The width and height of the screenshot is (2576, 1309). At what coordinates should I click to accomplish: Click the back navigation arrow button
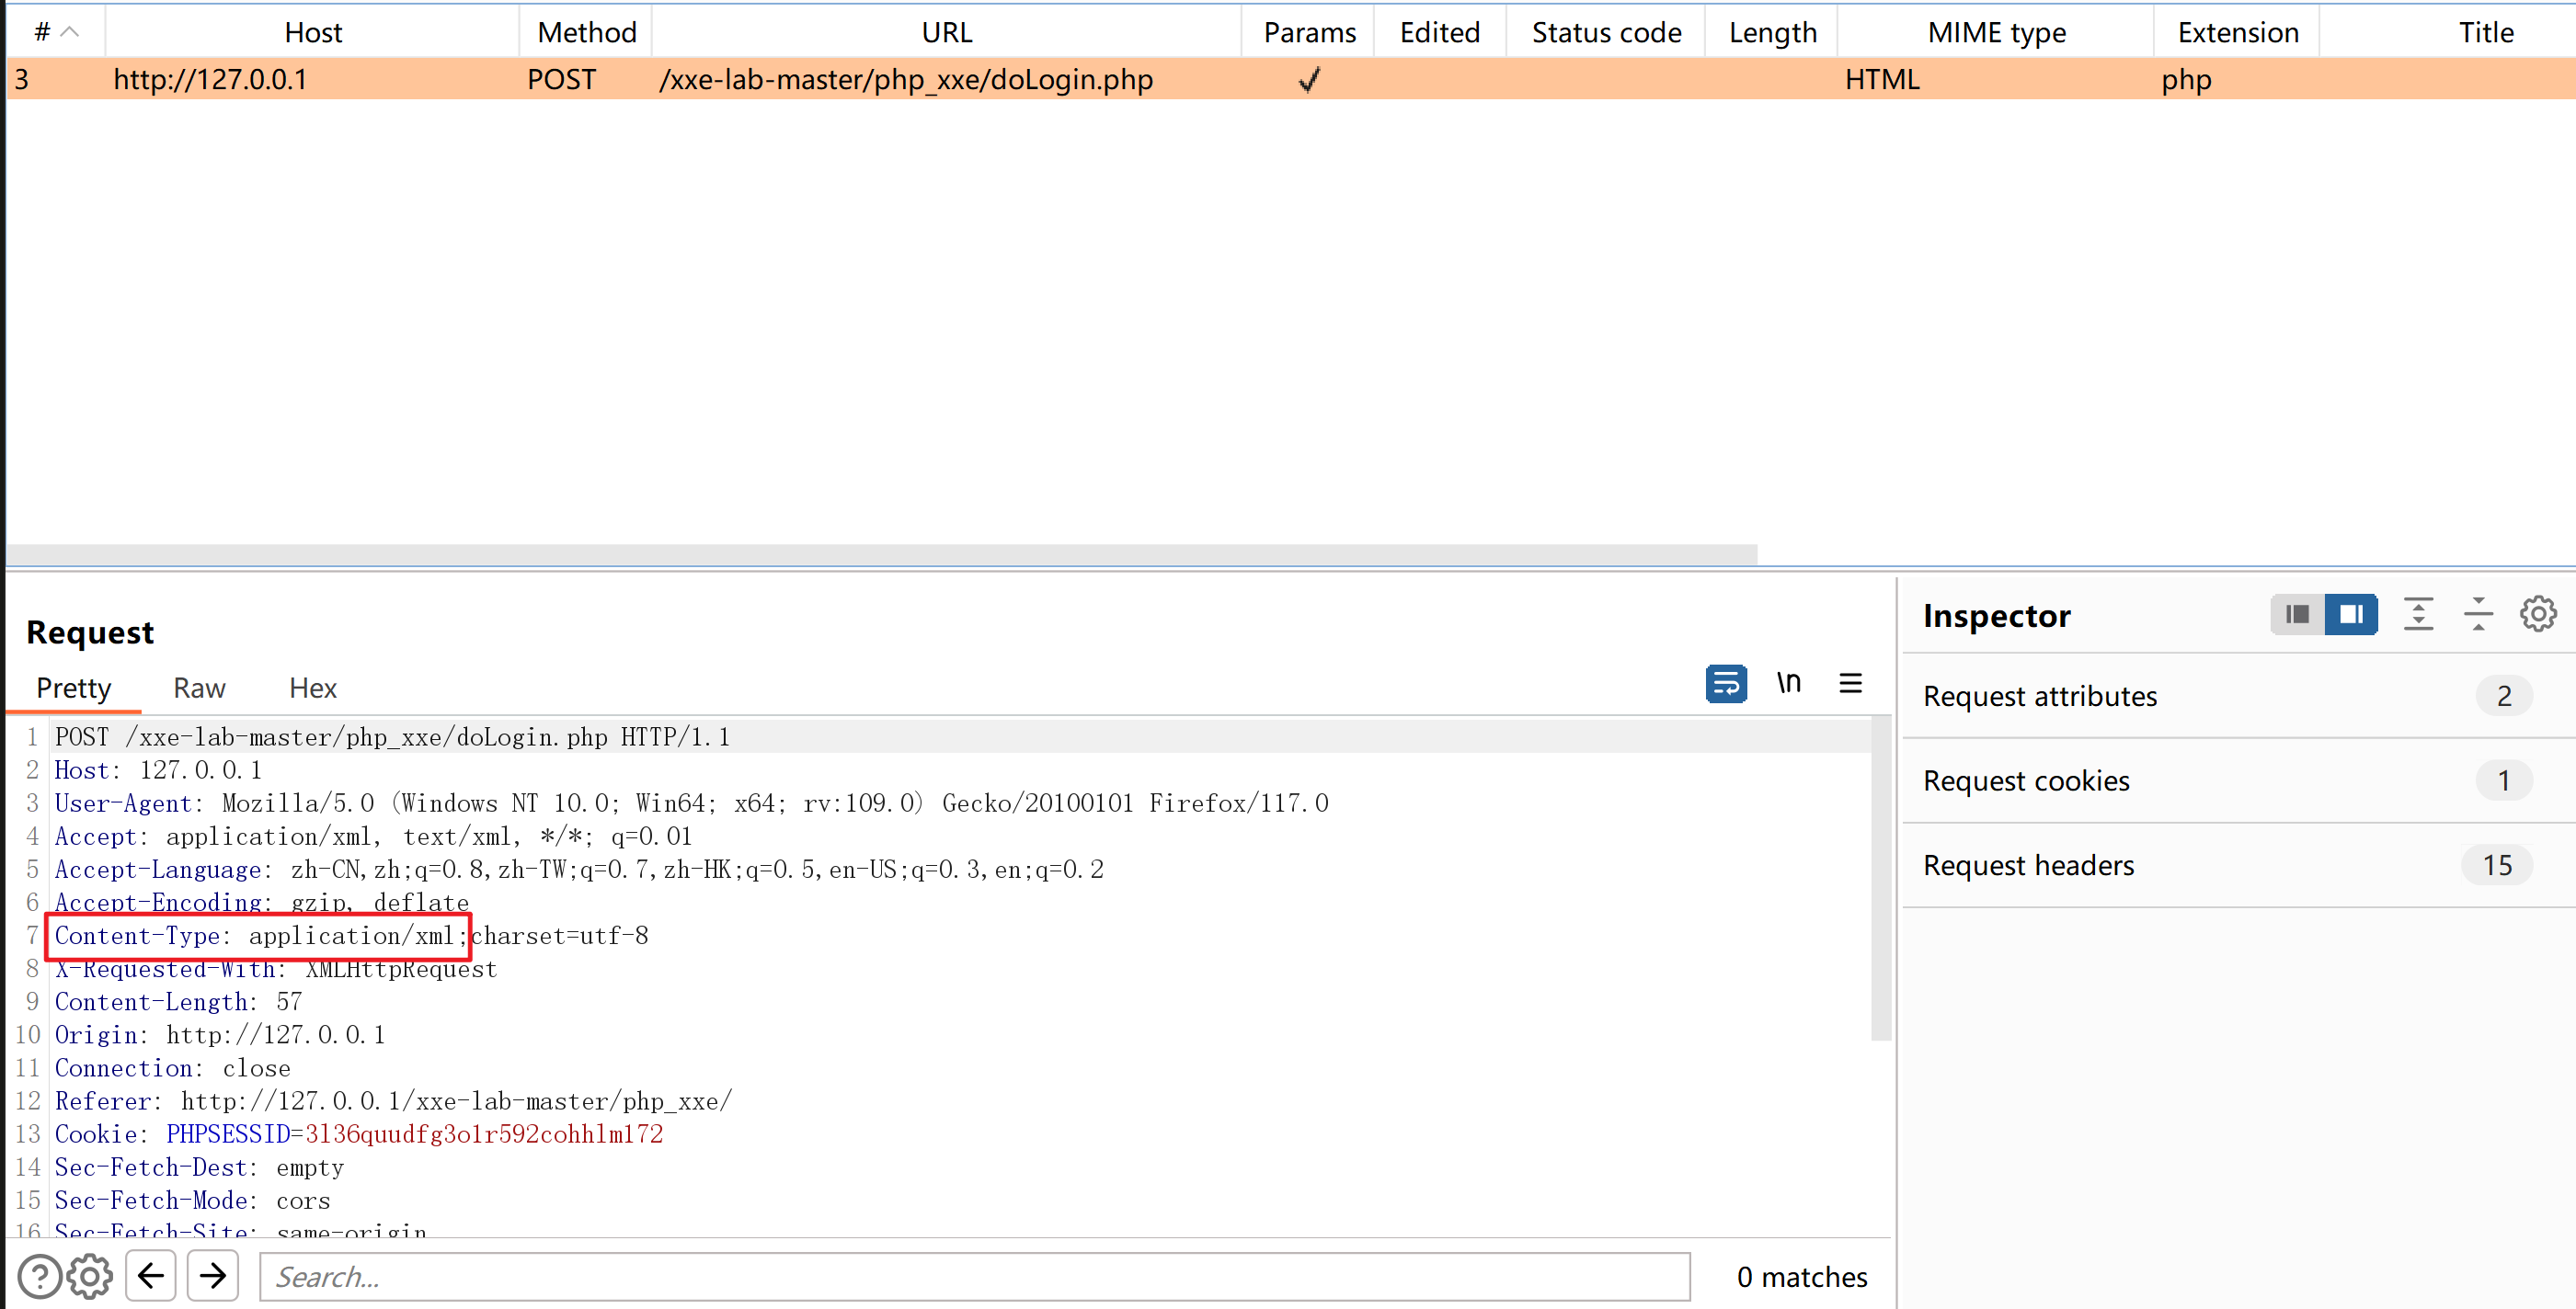(x=150, y=1274)
